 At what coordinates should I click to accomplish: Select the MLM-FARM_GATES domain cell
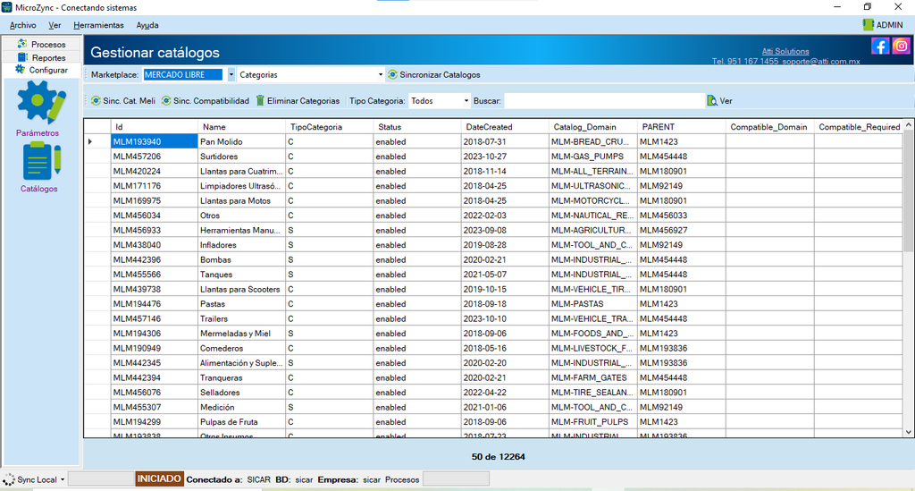click(593, 377)
